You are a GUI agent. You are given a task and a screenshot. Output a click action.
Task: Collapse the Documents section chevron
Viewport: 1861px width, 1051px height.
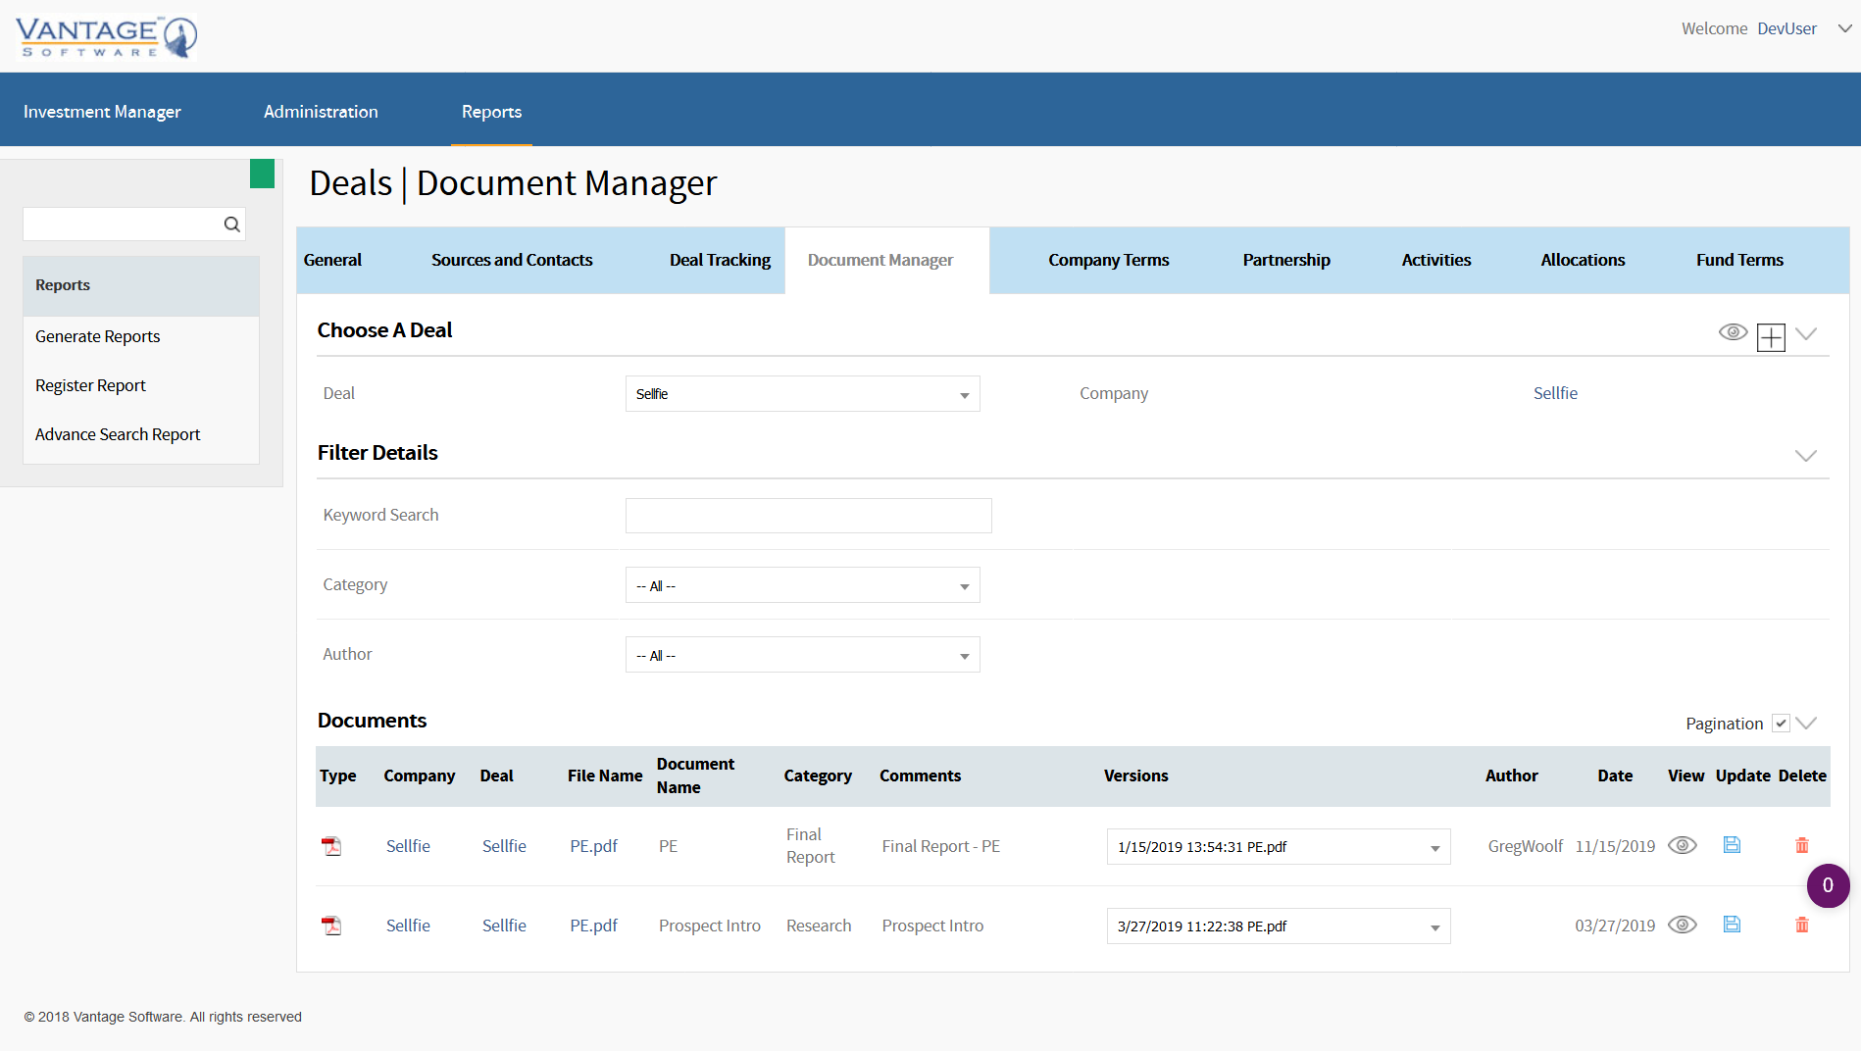tap(1806, 724)
